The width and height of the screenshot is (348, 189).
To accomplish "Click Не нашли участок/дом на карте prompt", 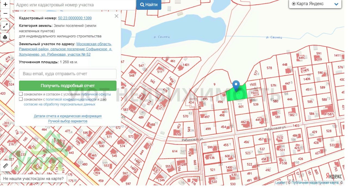I will click(34, 179).
